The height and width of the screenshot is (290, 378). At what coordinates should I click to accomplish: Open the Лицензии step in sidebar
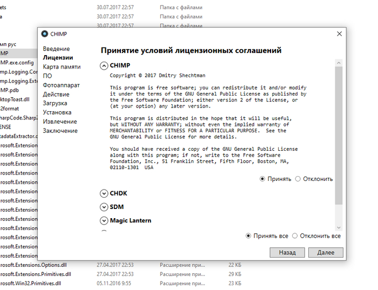[58, 58]
